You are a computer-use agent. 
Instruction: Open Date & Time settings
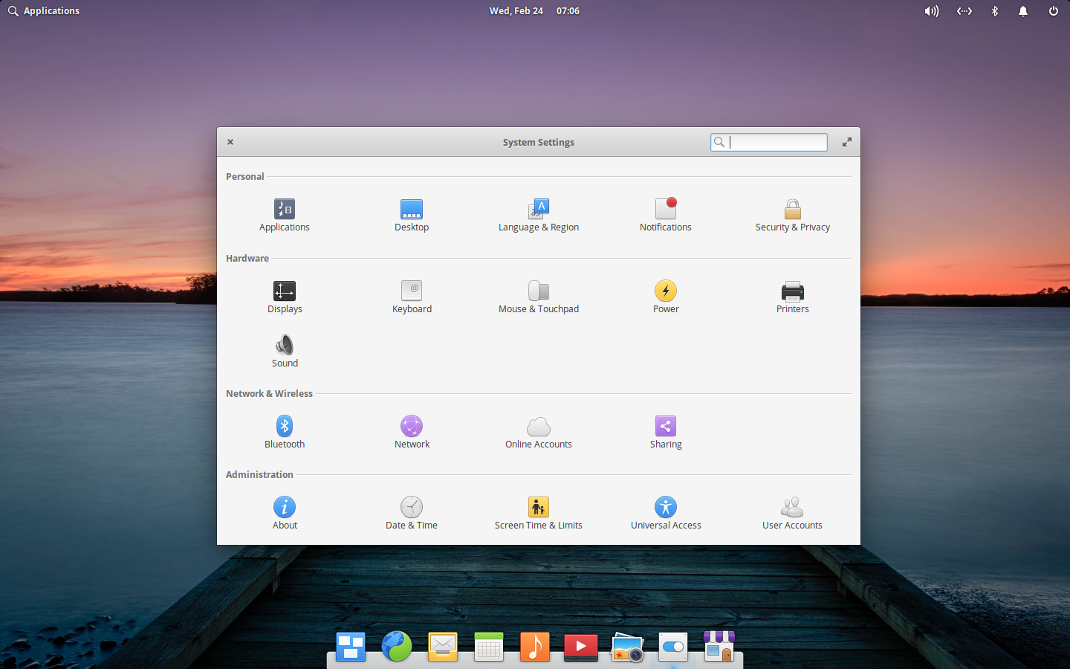tap(412, 511)
